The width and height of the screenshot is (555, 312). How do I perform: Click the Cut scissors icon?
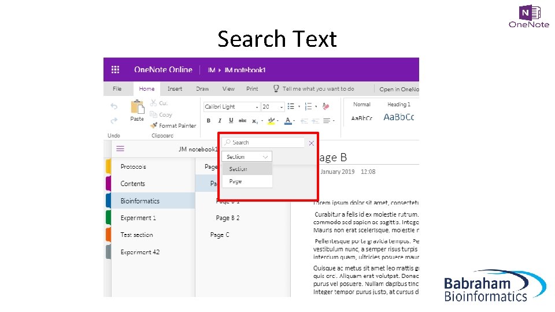coord(153,103)
